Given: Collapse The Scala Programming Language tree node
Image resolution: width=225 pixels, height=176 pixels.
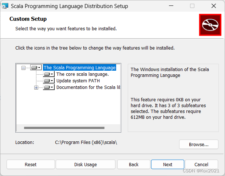Looking at the screenshot, I should pyautogui.click(x=23, y=68).
